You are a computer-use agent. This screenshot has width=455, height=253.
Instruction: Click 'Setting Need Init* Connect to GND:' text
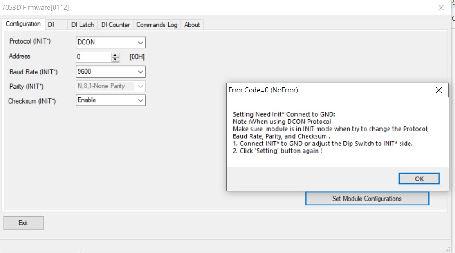click(x=284, y=114)
